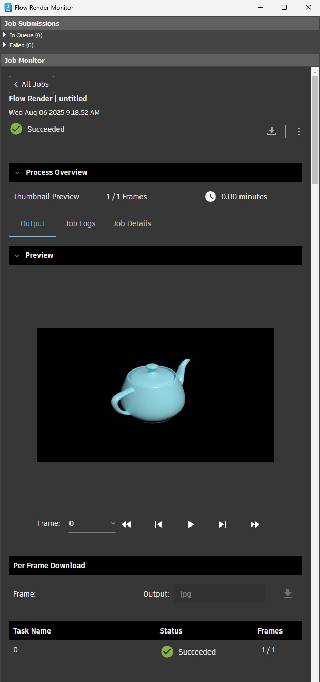Rewind playback to the first frame
The image size is (320, 682).
(126, 524)
